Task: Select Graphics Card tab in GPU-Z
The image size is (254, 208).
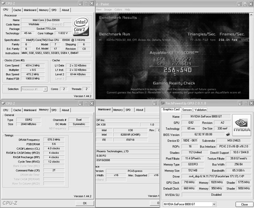Action: point(171,109)
